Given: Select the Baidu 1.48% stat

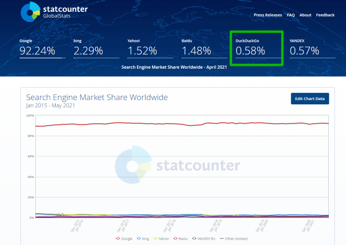Looking at the screenshot, I should click(x=204, y=48).
